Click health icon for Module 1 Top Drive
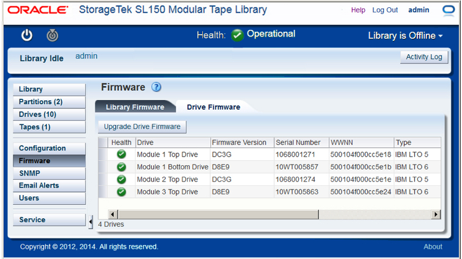The image size is (462, 259). tap(122, 154)
